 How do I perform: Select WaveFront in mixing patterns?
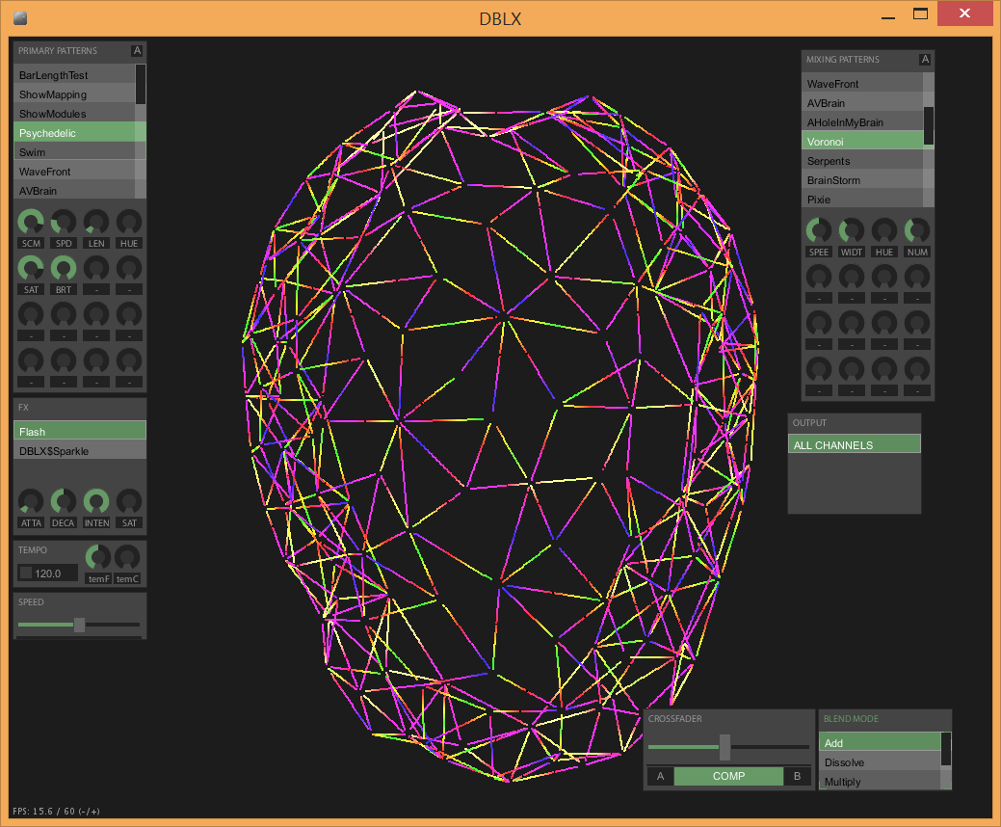pyautogui.click(x=862, y=83)
